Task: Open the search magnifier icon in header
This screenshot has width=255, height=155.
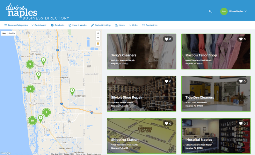Action: [x=210, y=11]
